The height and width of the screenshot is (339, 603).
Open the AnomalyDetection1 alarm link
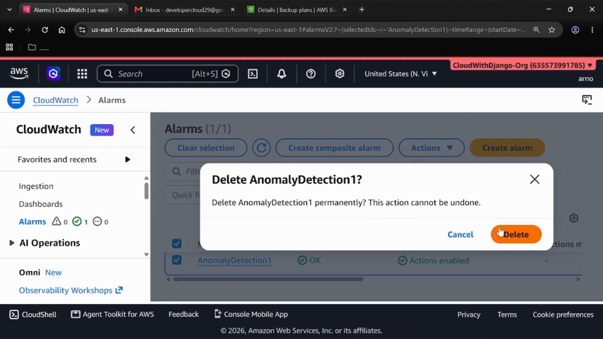pyautogui.click(x=234, y=260)
